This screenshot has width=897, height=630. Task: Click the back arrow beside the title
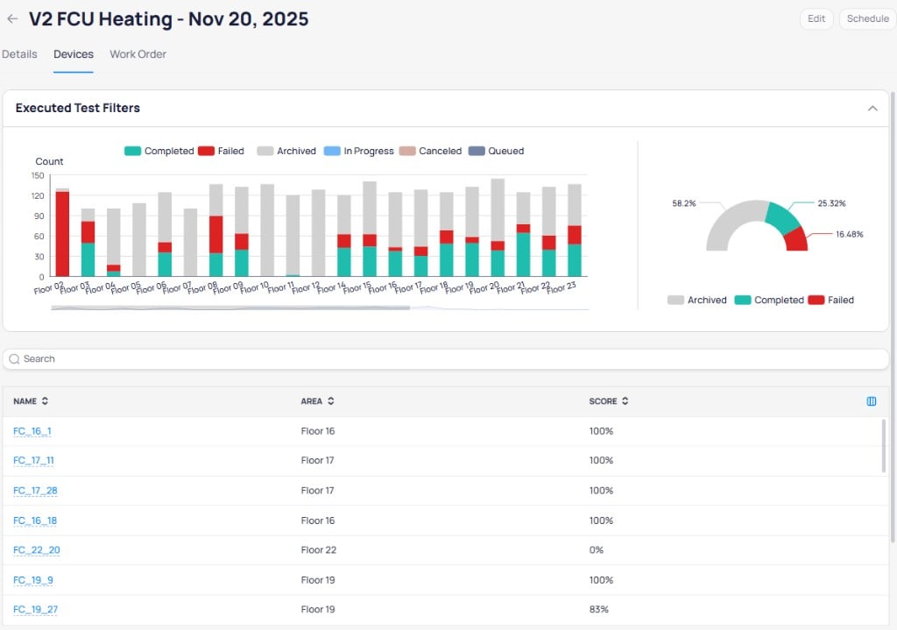pyautogui.click(x=12, y=19)
